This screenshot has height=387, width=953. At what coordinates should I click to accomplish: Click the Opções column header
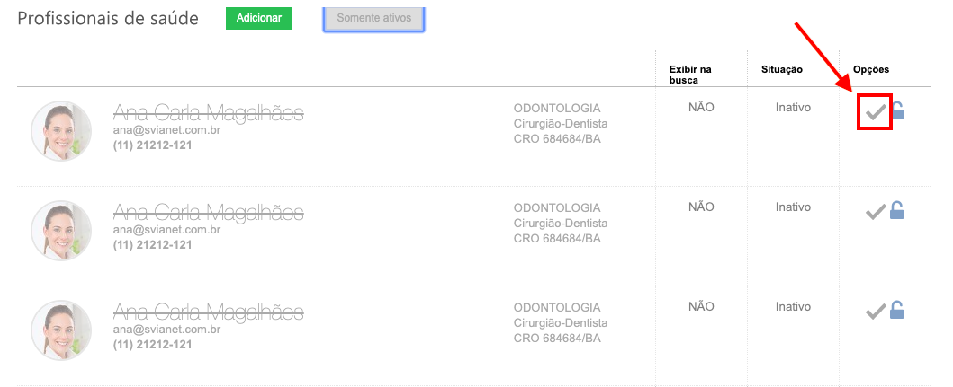point(871,69)
